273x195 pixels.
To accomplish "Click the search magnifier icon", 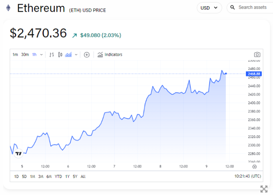I will coord(233,7).
